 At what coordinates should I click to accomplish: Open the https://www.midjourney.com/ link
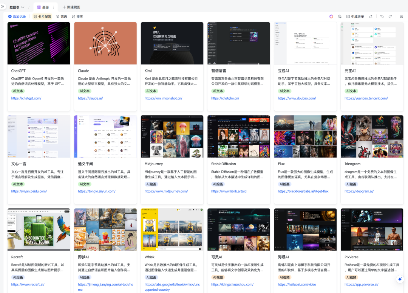tap(166, 191)
